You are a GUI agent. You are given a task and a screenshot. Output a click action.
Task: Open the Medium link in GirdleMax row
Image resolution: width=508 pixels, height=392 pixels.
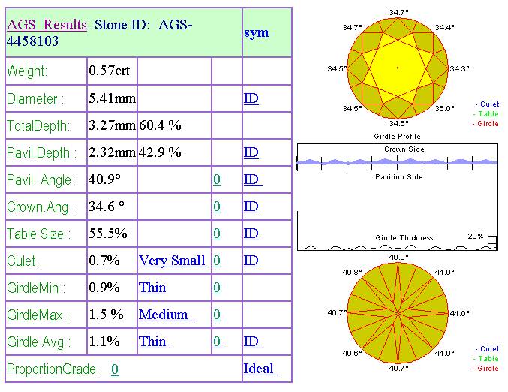[x=167, y=315]
